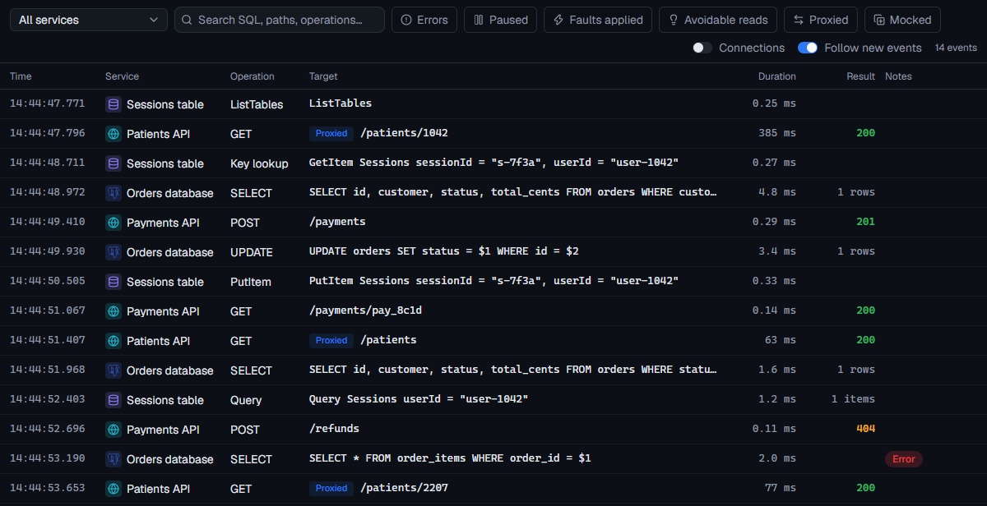
Task: Click the Proxied badge on /patients row
Action: tap(331, 340)
